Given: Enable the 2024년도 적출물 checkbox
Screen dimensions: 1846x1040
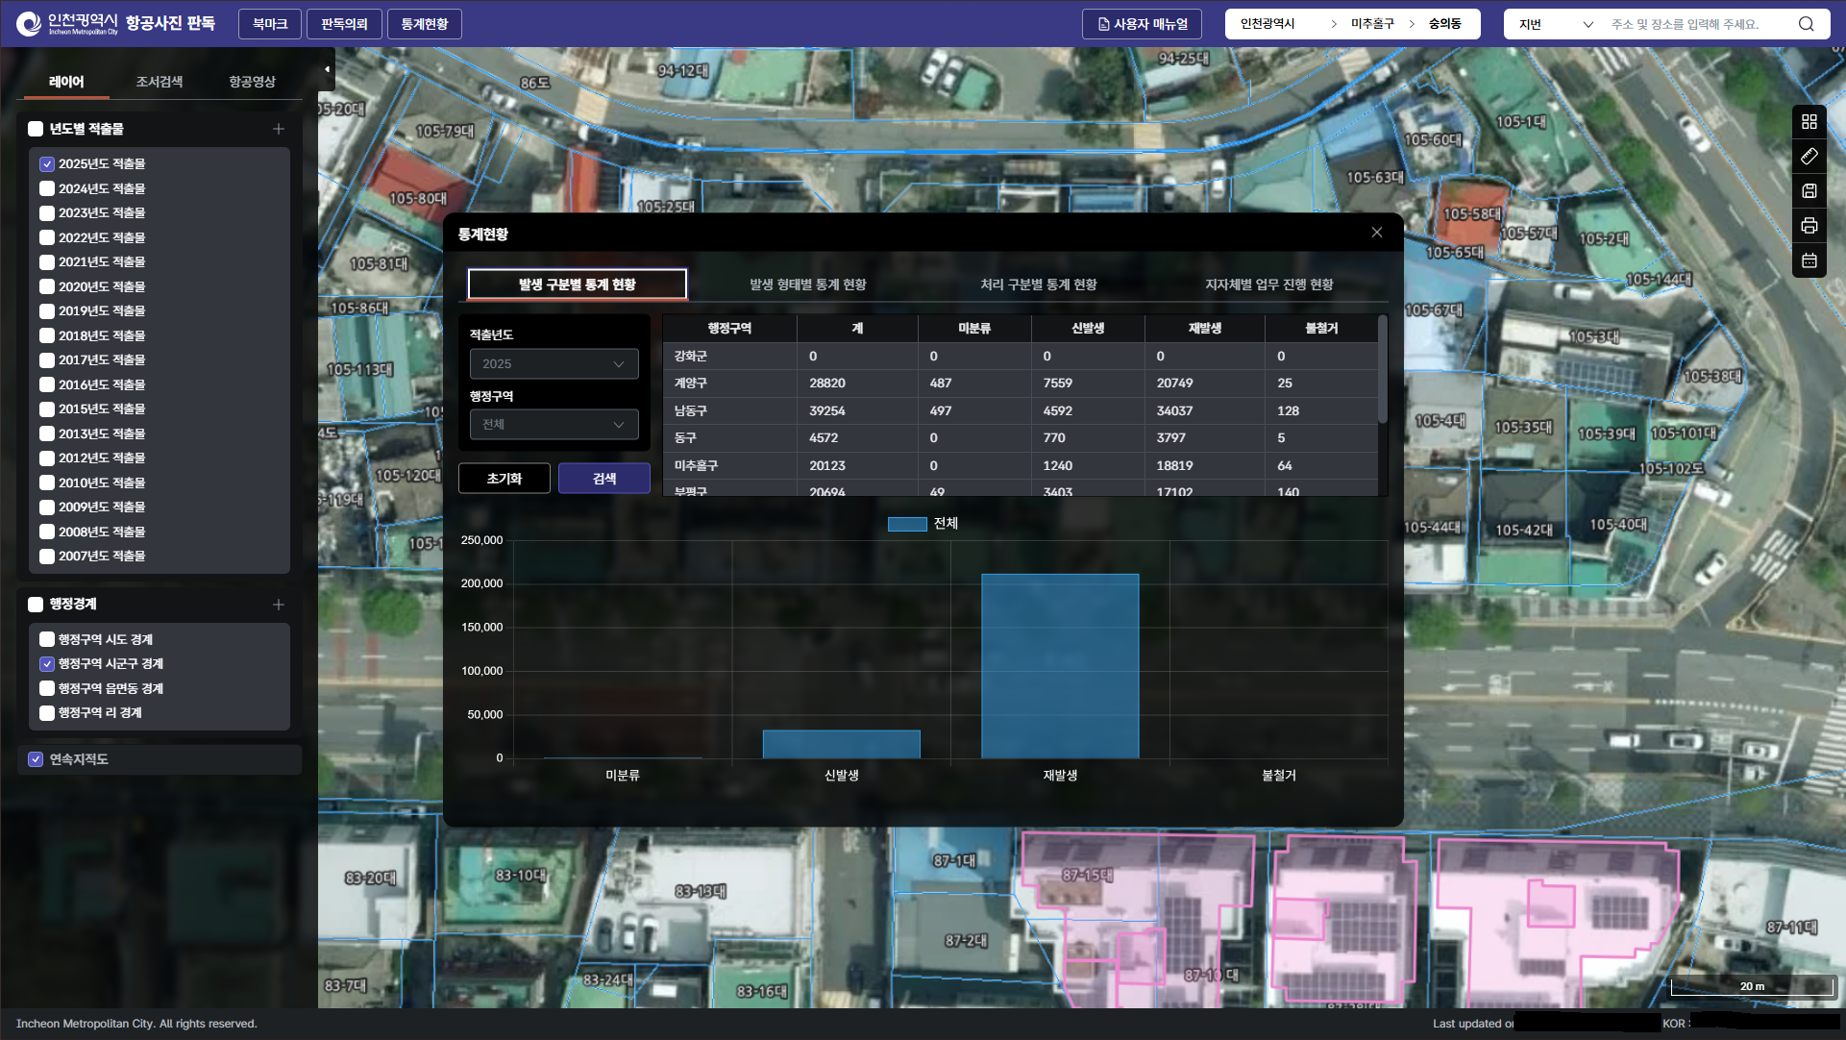Looking at the screenshot, I should [x=46, y=188].
